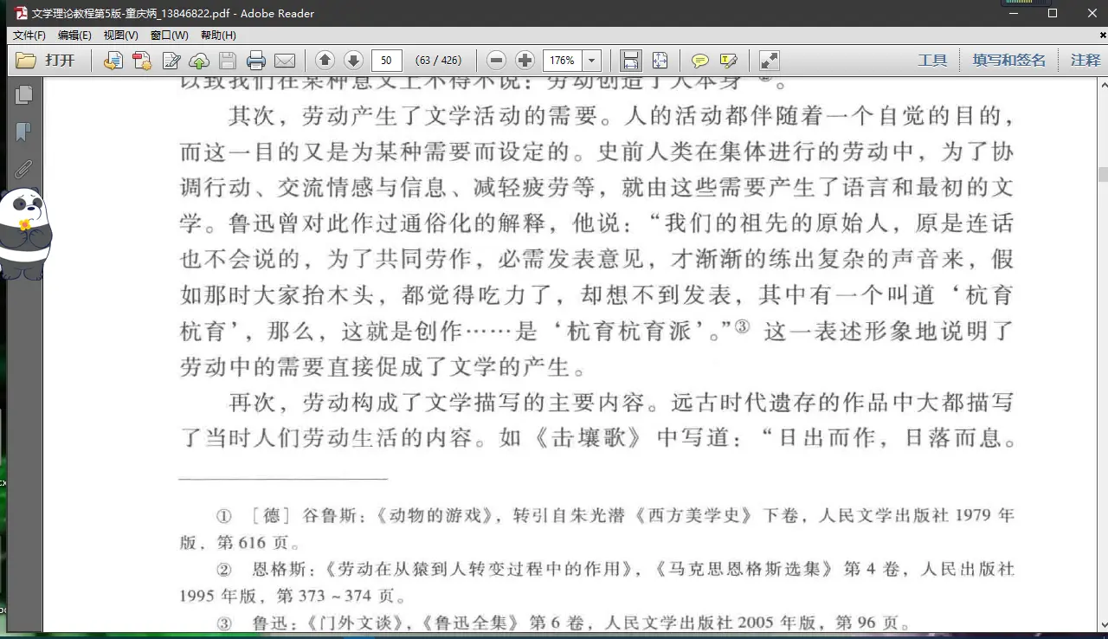
Task: Click the fit width scrolling icon
Action: [x=631, y=61]
